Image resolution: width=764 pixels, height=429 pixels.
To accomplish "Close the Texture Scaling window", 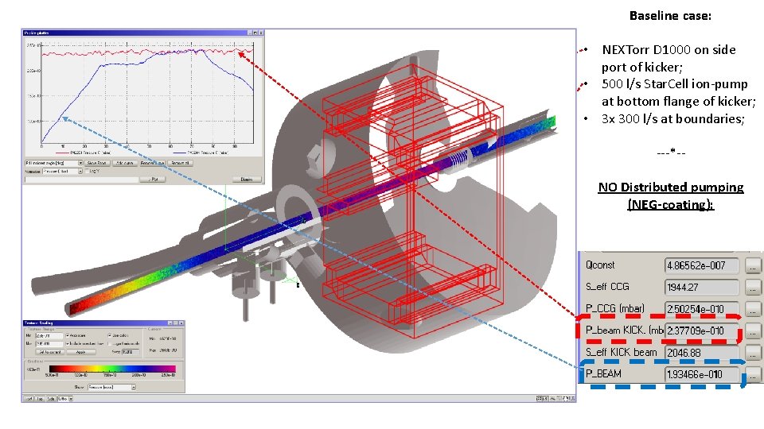I will (x=181, y=323).
